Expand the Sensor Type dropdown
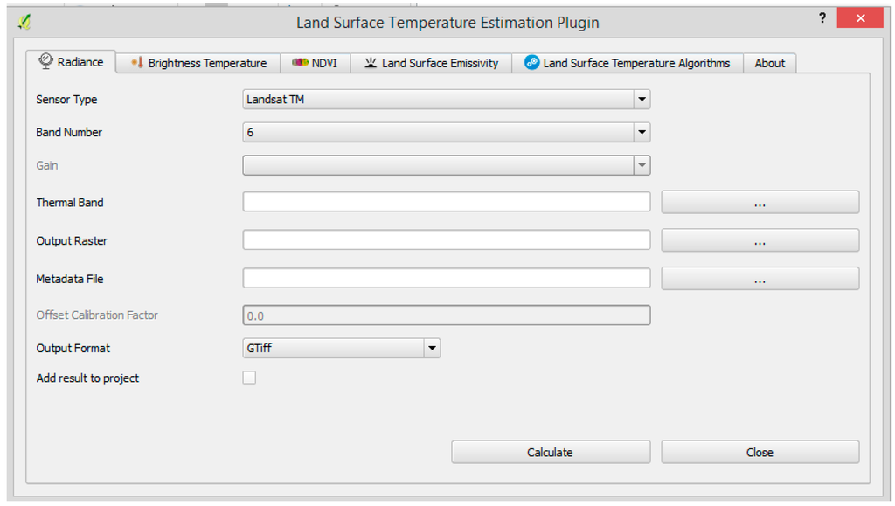 click(642, 100)
